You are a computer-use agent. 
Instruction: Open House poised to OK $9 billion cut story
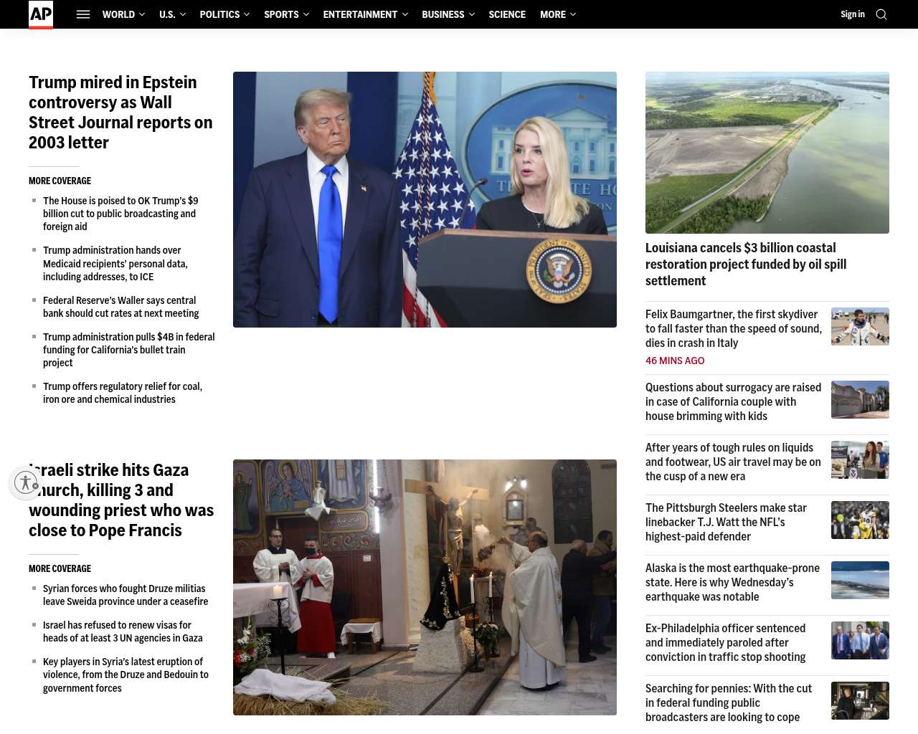tap(120, 214)
